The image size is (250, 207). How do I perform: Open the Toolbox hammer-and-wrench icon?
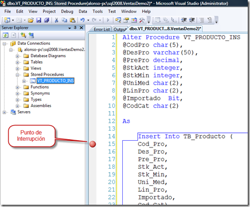click(x=142, y=20)
